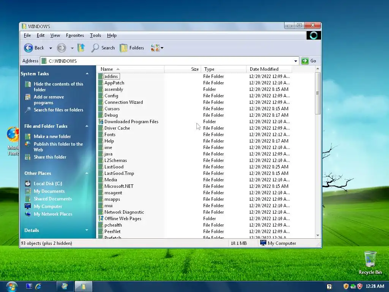389x292 pixels.
Task: Click the Back arrow icon
Action: point(28,48)
